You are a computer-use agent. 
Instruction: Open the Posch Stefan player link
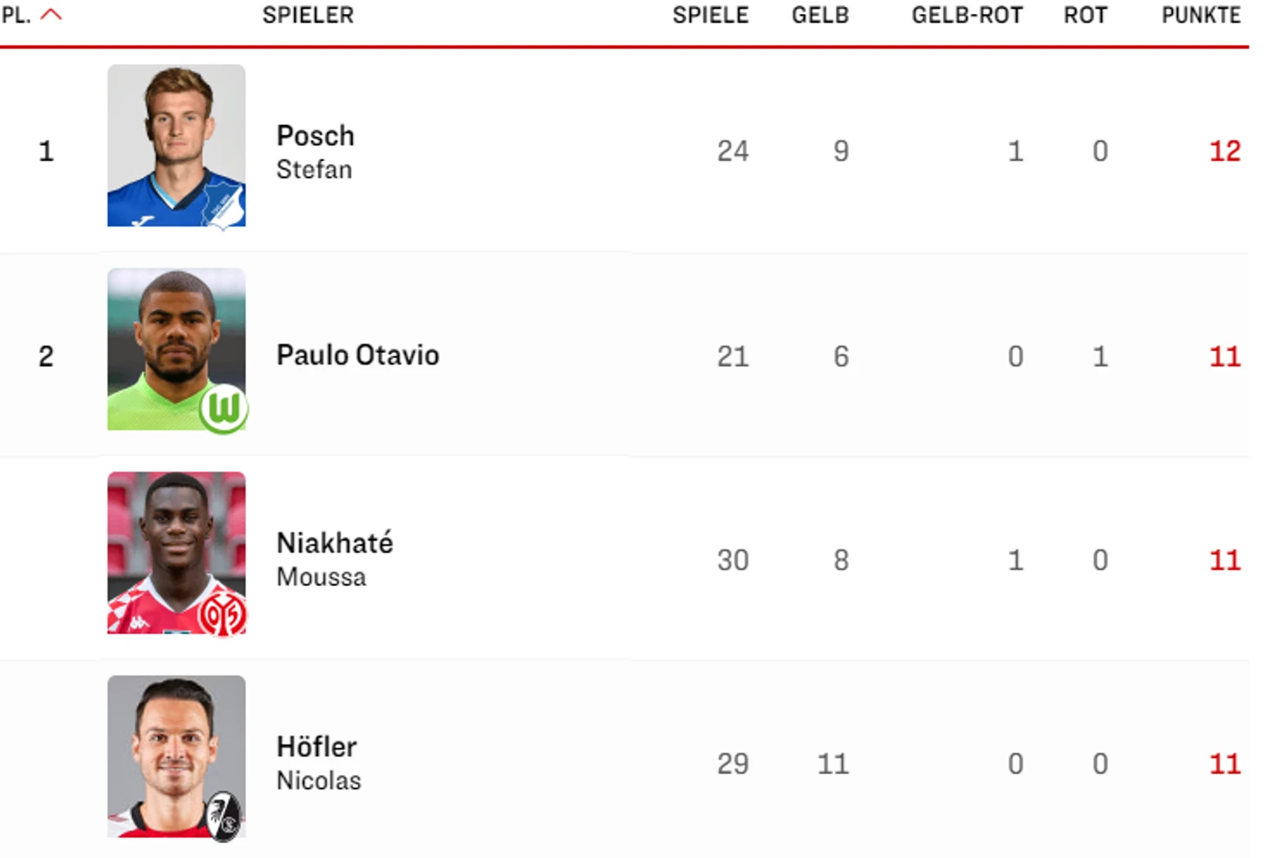316,152
